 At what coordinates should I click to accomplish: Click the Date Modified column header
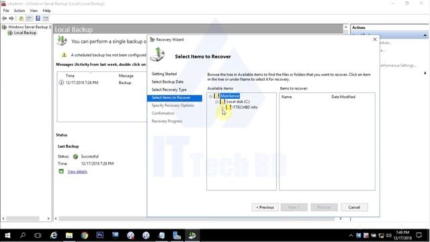(x=343, y=97)
